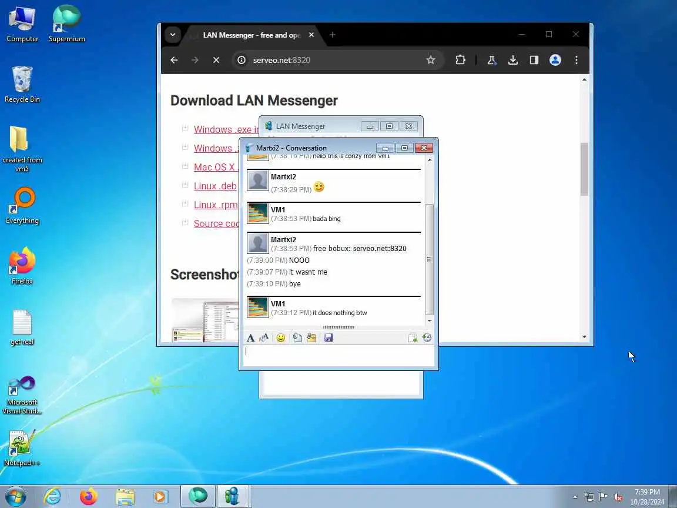
Task: Click the conversation scroll up arrow
Action: (429, 161)
